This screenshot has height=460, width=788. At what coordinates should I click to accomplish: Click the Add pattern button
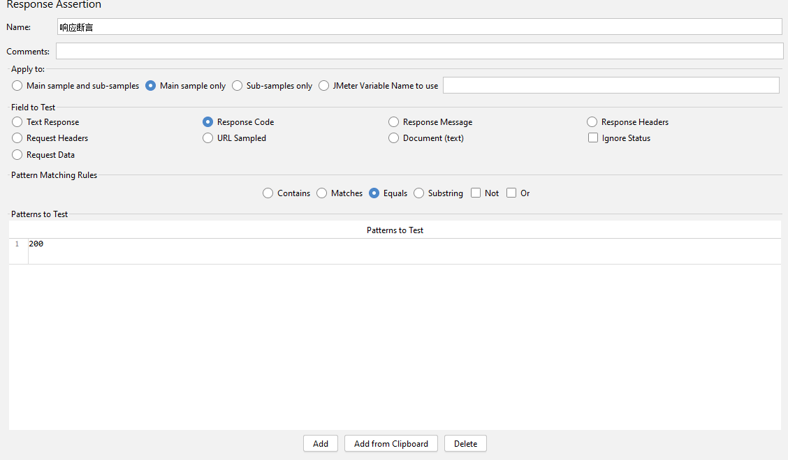pyautogui.click(x=321, y=443)
